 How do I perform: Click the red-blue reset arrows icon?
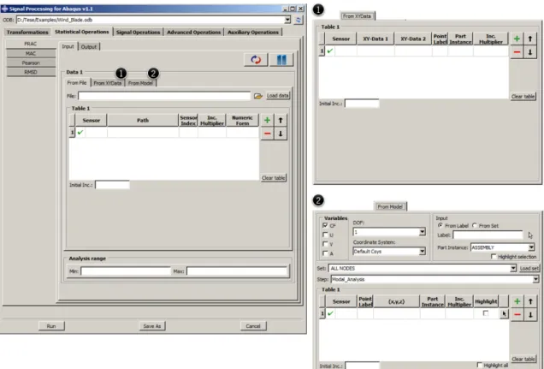point(256,60)
